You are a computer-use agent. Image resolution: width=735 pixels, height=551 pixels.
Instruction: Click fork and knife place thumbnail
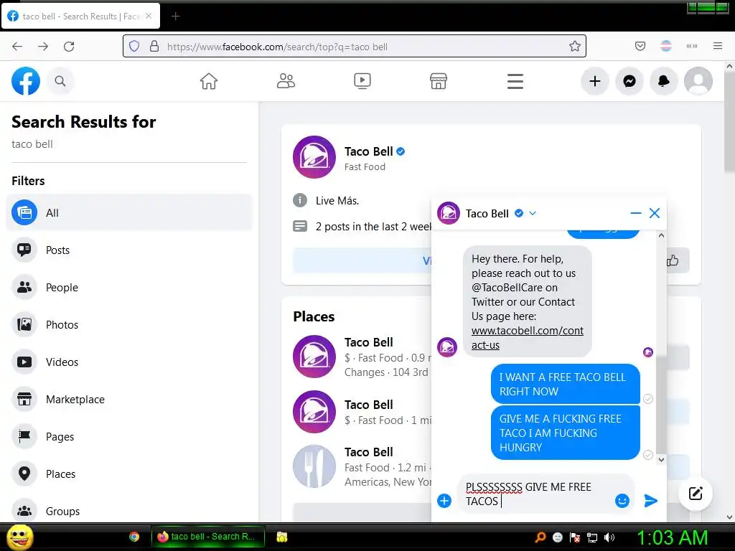[x=314, y=466]
